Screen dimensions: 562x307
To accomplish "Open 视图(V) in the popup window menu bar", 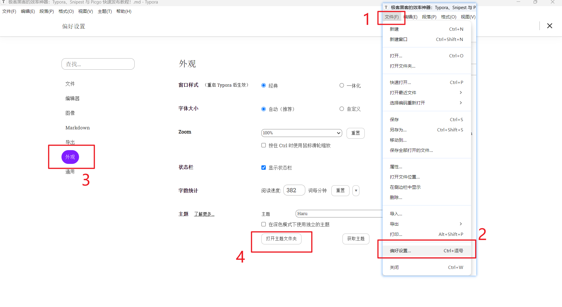I will click(x=468, y=17).
